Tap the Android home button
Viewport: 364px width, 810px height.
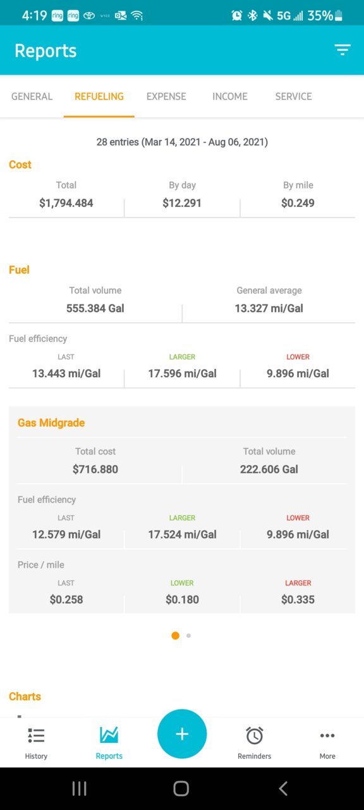click(181, 788)
